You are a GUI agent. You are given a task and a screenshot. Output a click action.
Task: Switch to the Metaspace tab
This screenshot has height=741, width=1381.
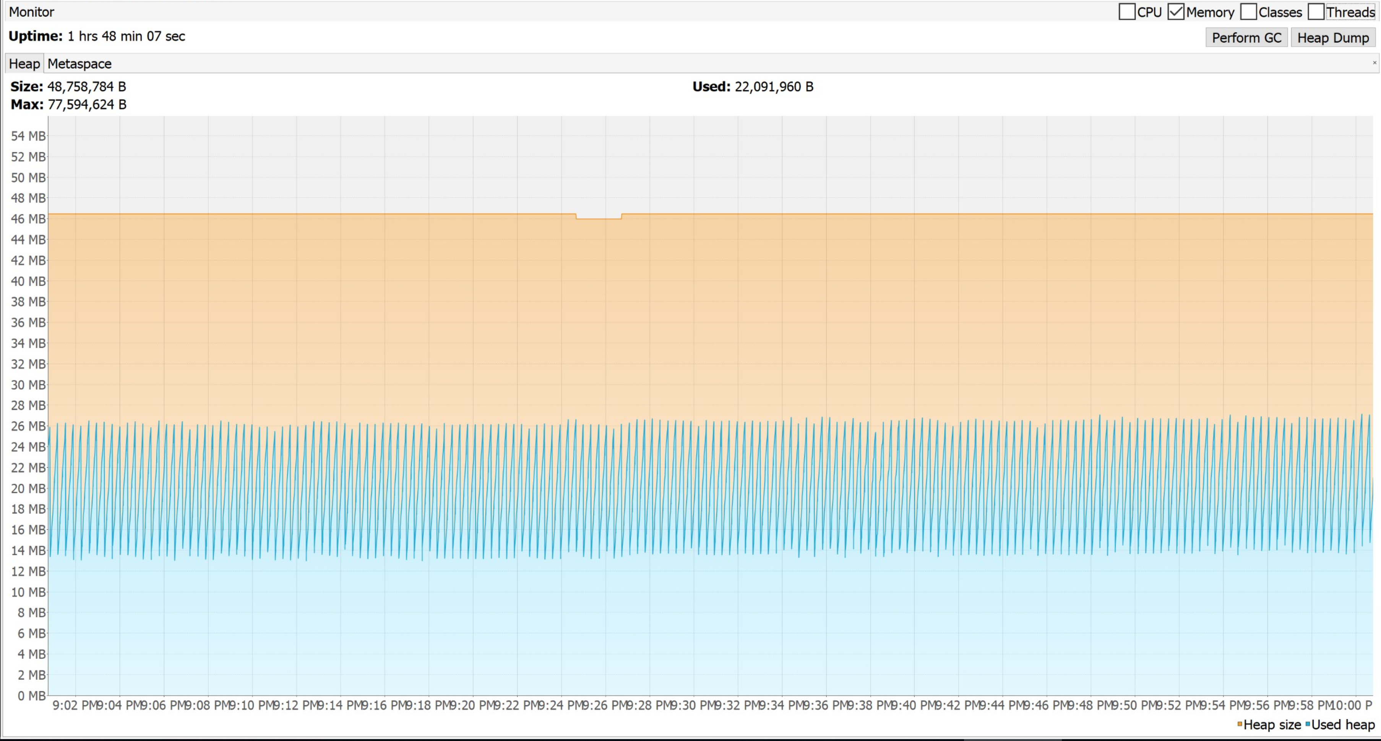click(x=80, y=64)
